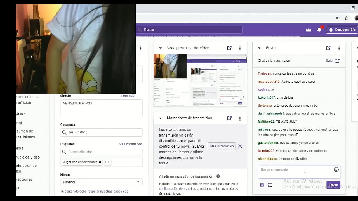Pop out the Vista preliminar del vídeo panel
The height and width of the screenshot is (201, 358).
229,48
